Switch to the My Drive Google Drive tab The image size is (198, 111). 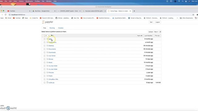(44, 11)
